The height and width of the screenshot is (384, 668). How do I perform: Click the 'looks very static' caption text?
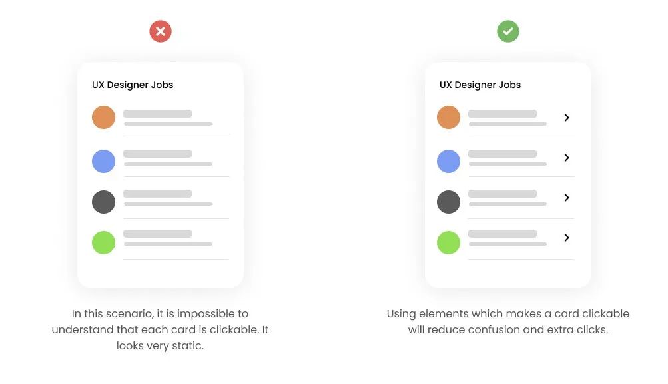point(161,345)
